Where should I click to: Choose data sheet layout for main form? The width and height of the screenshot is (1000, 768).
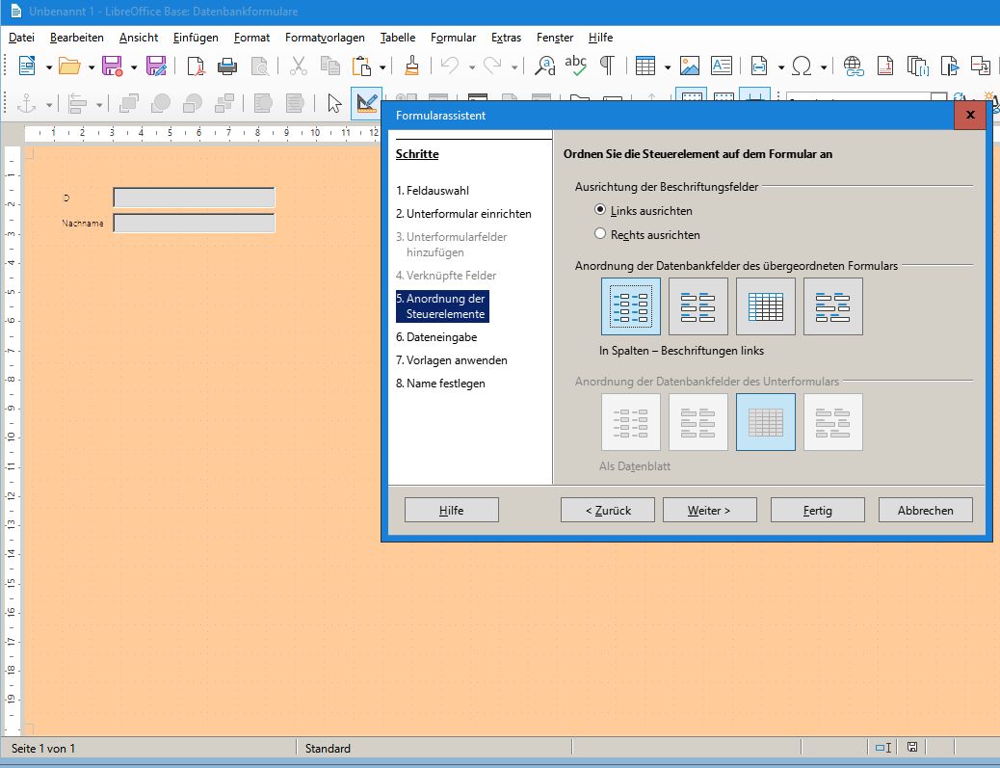pyautogui.click(x=766, y=306)
